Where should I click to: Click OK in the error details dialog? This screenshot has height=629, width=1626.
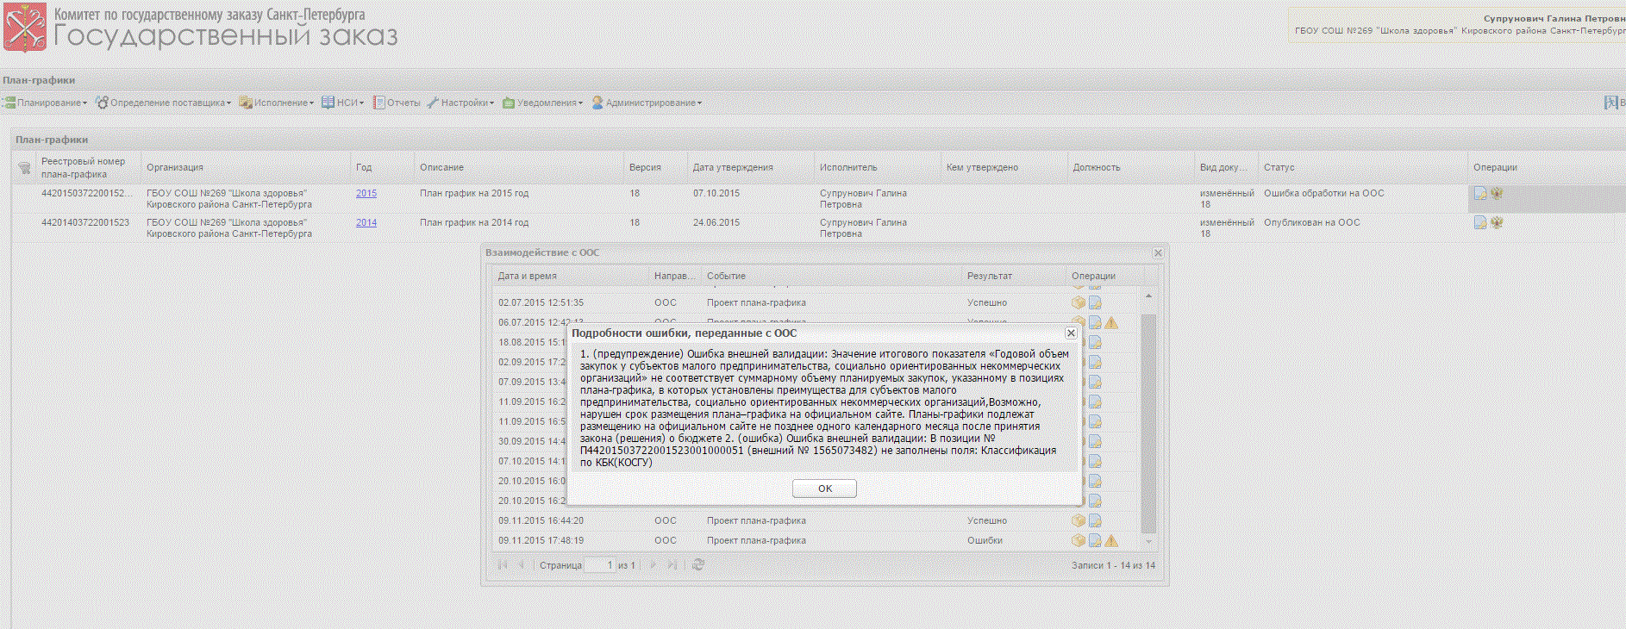(x=824, y=489)
